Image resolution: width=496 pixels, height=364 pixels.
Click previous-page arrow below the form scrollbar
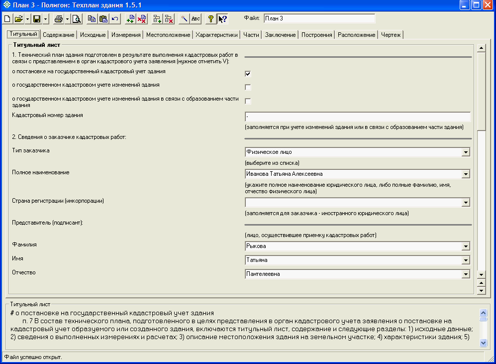(481, 283)
